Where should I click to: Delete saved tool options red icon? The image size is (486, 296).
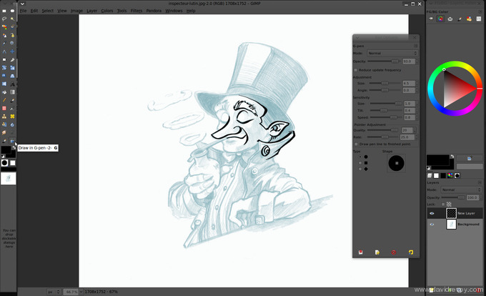tap(394, 252)
